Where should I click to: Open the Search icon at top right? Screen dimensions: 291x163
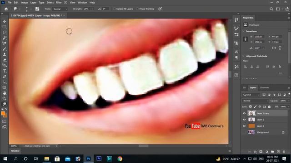pyautogui.click(x=271, y=9)
